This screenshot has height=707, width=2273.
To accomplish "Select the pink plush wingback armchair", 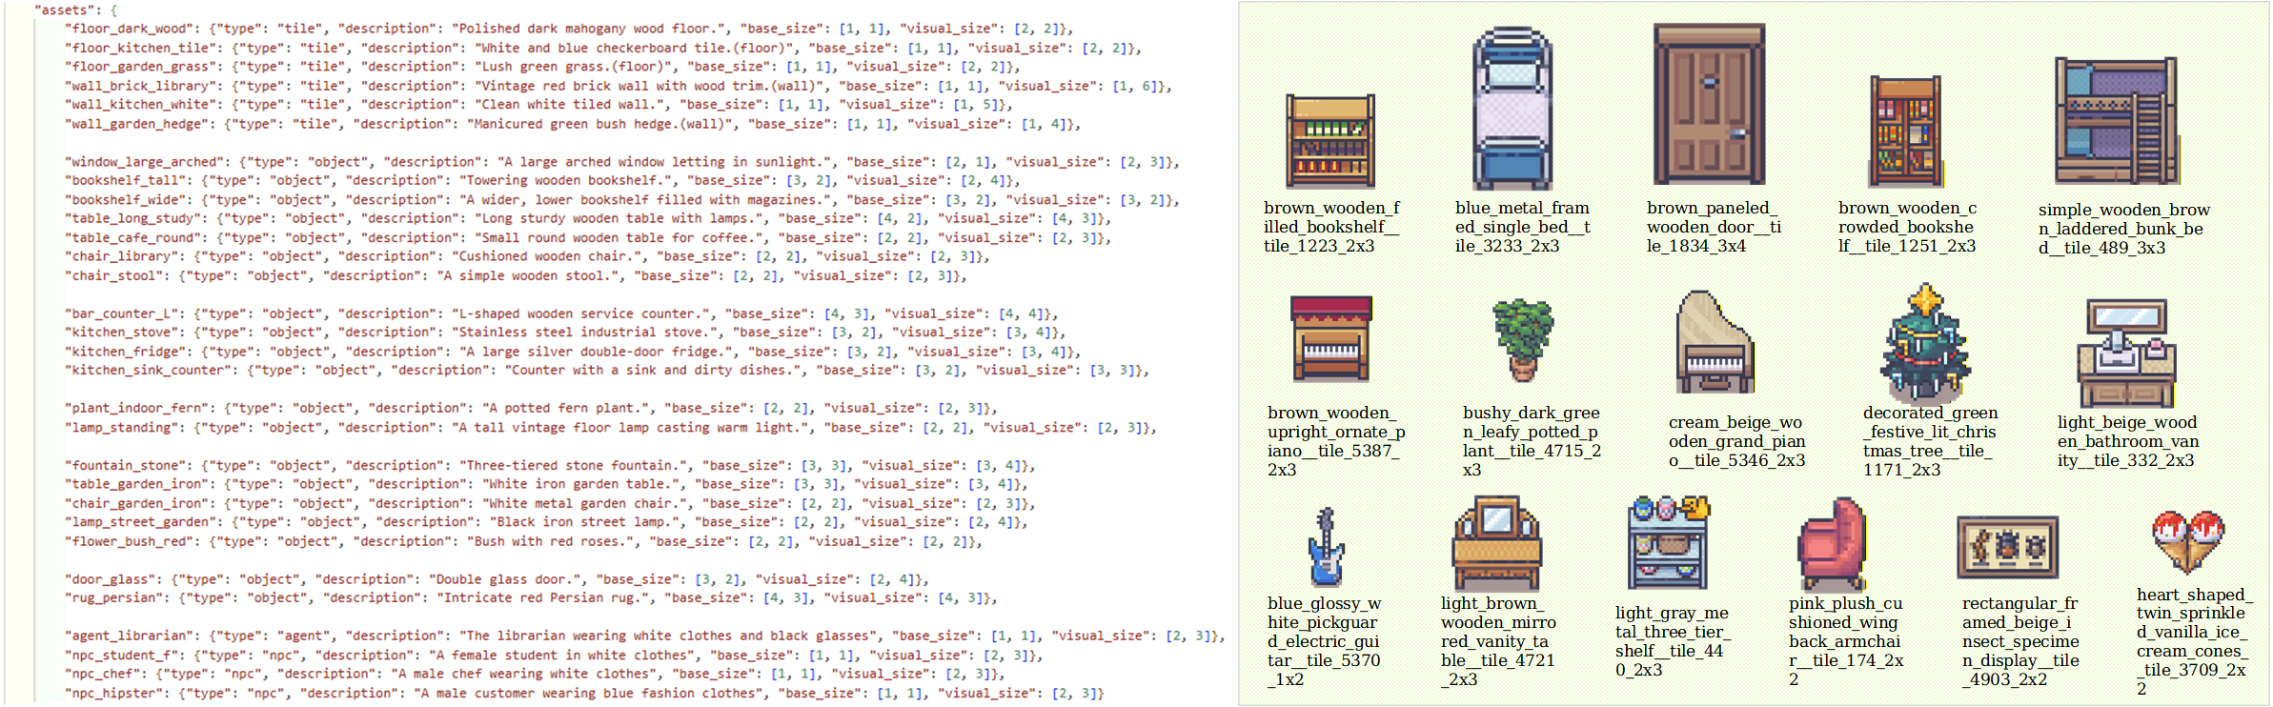I will (x=1832, y=545).
